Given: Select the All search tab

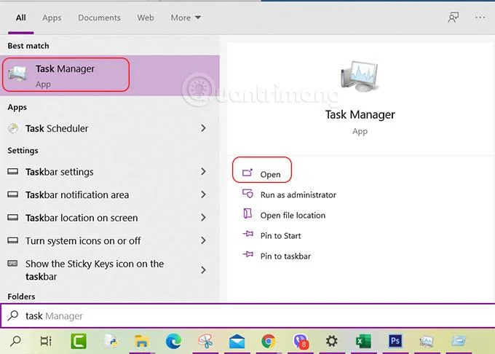Looking at the screenshot, I should coord(21,17).
